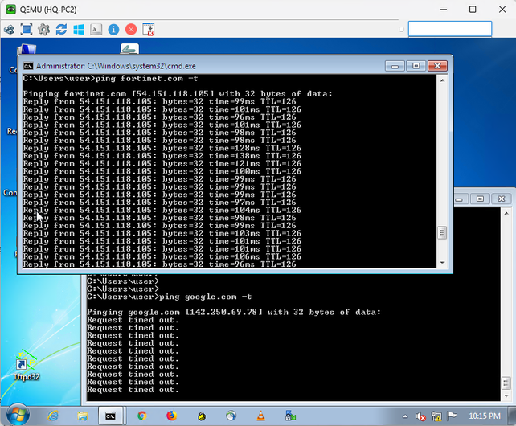The width and height of the screenshot is (516, 426).
Task: Open the blue-green globe app in taskbar
Action: (231, 416)
